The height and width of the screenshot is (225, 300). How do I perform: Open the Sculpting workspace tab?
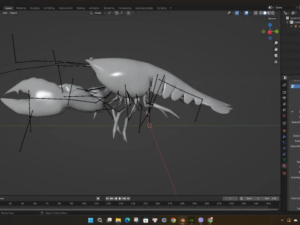(34, 8)
